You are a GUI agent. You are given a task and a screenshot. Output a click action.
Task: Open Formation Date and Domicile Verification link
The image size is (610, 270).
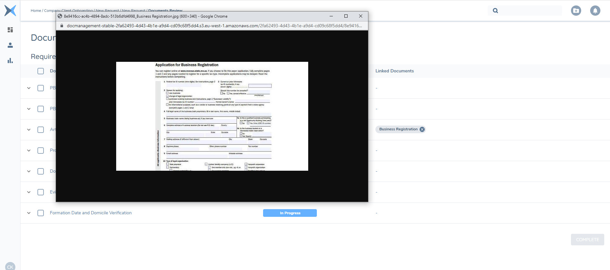coord(91,213)
